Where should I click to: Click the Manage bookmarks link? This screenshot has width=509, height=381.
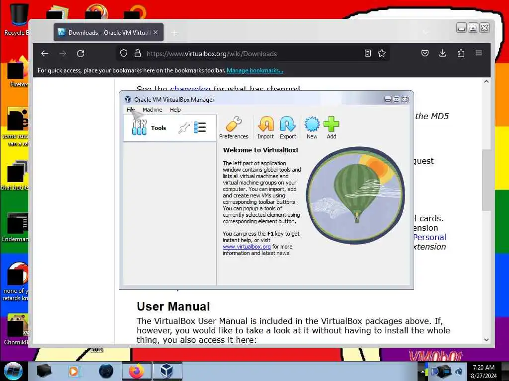click(x=255, y=70)
